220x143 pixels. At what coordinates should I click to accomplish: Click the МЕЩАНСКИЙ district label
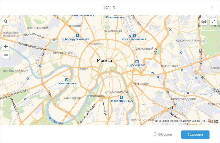[x=113, y=31]
